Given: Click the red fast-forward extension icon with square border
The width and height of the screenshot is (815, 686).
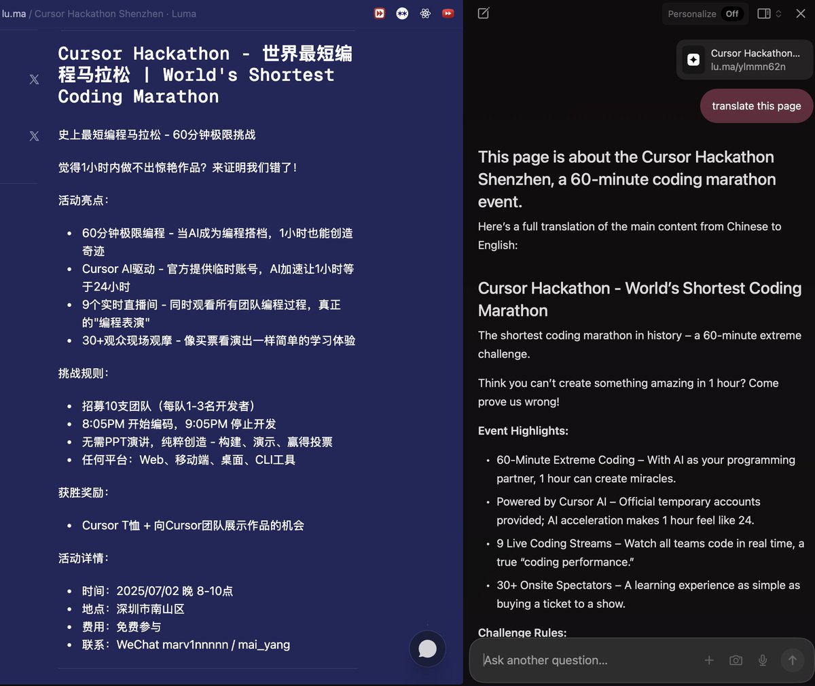Looking at the screenshot, I should coord(380,14).
